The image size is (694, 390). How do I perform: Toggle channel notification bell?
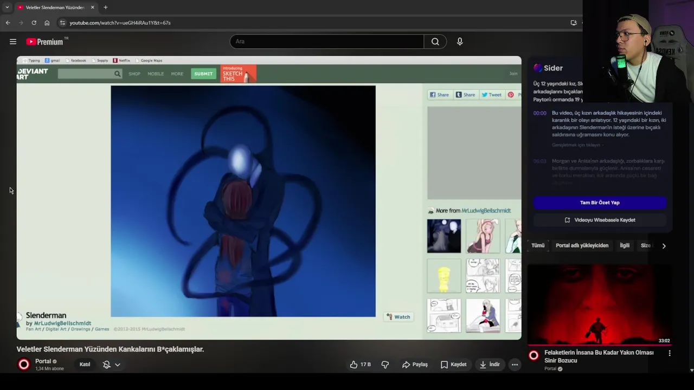click(x=107, y=365)
